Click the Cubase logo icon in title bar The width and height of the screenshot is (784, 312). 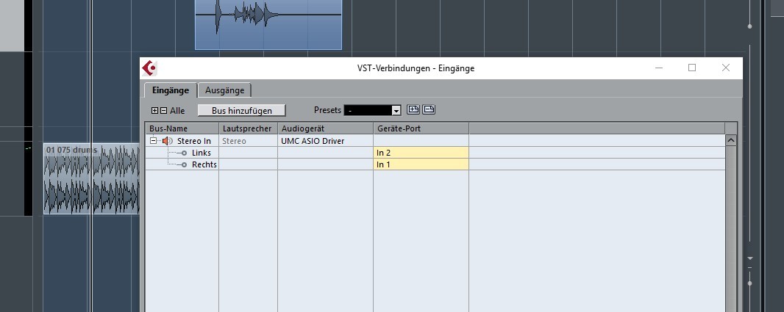149,68
